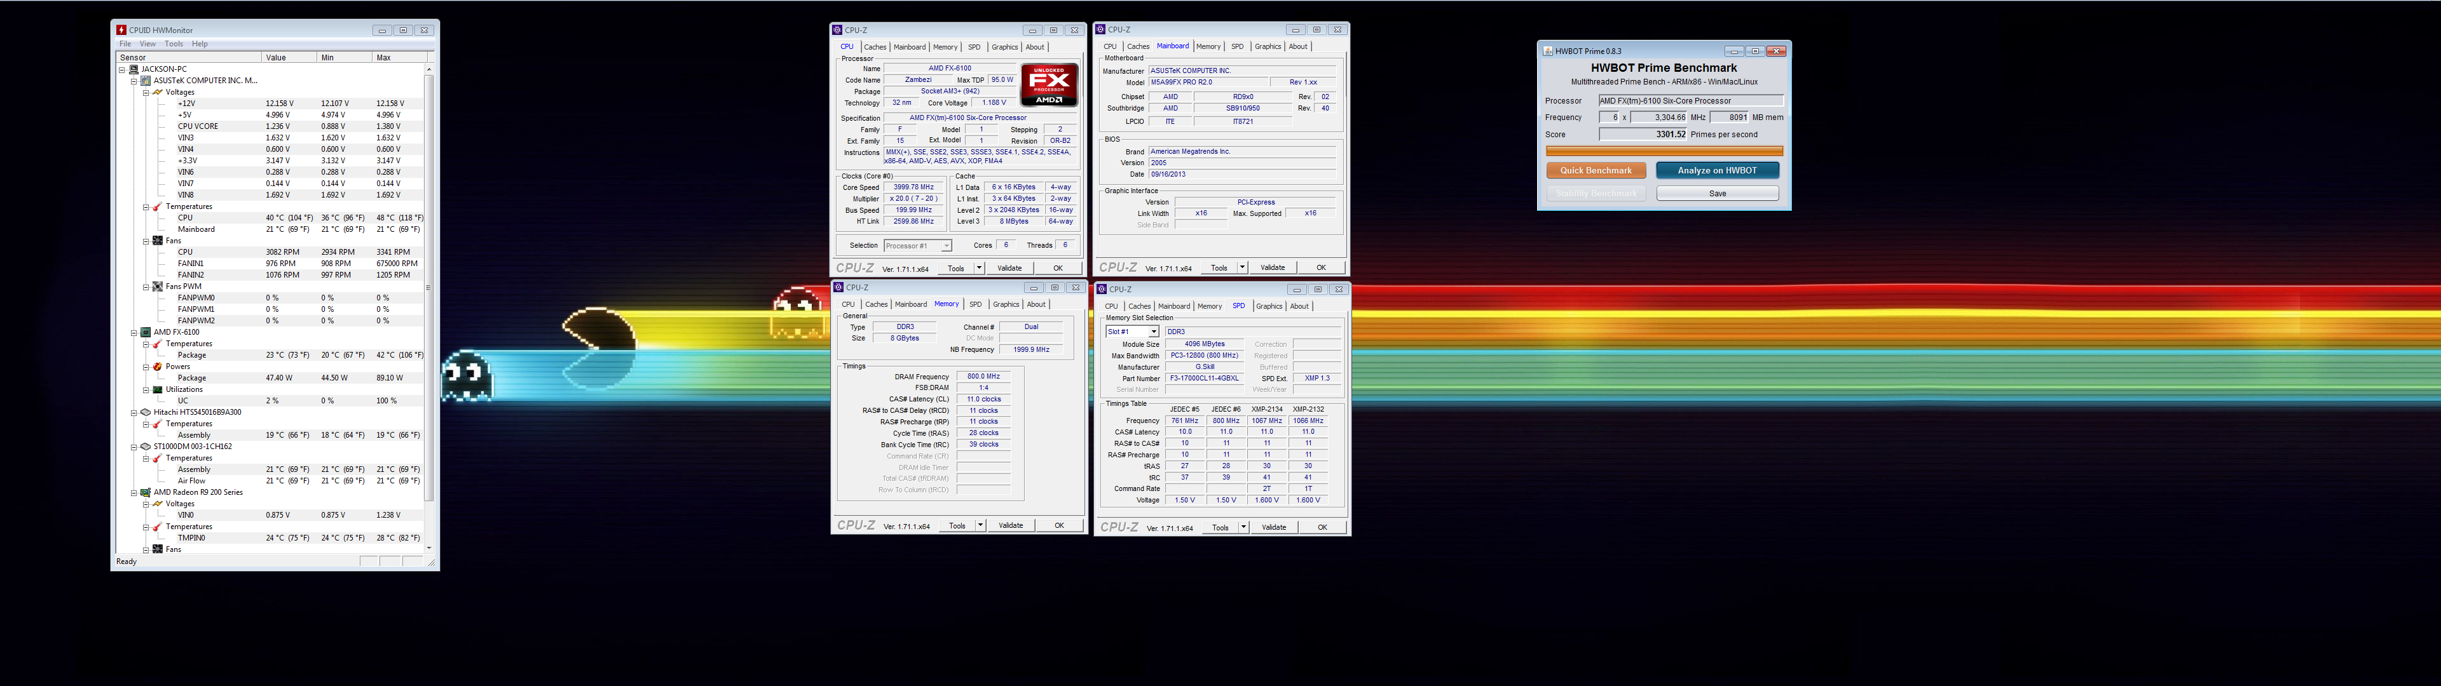Click the HWMonitor vertical scrollbar thumb
This screenshot has width=2441, height=686.
point(428,288)
